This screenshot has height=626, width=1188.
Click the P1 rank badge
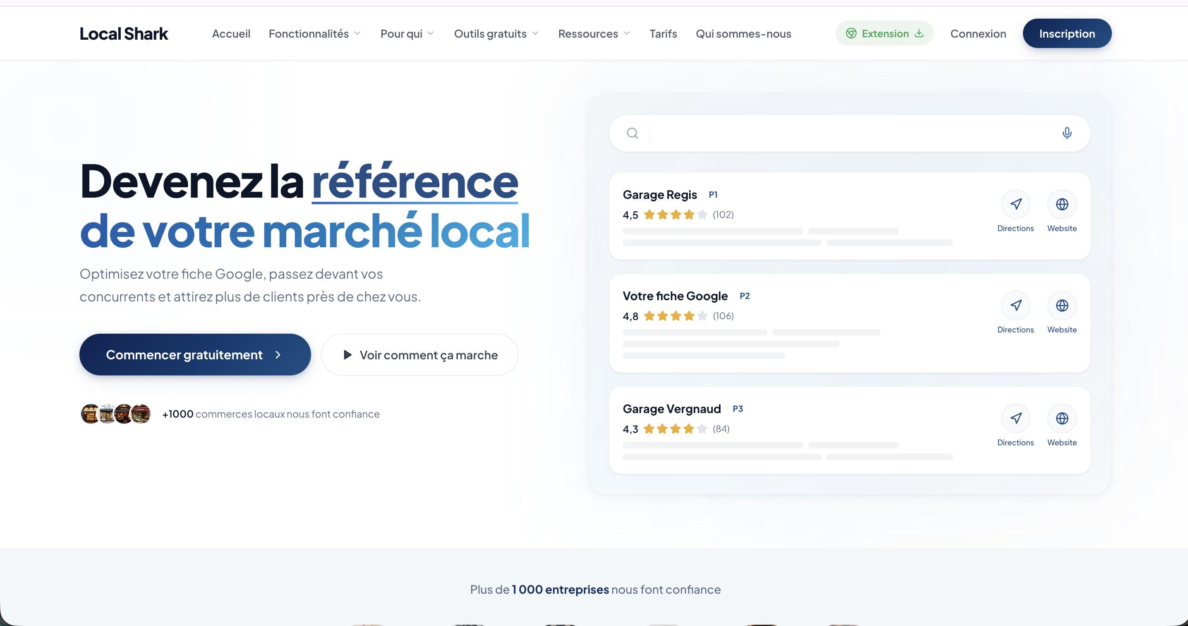[x=713, y=194]
